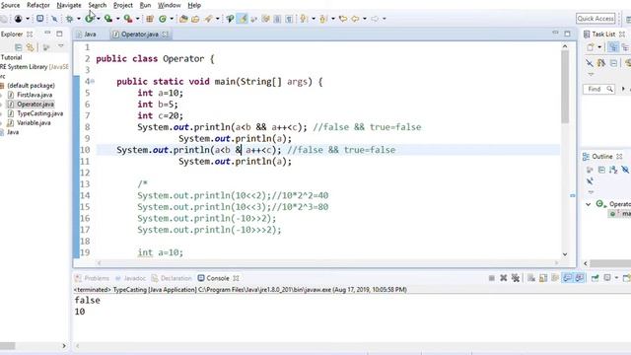Viewport: 631px width, 355px height.
Task: Click the Run green play button
Action: (x=89, y=19)
